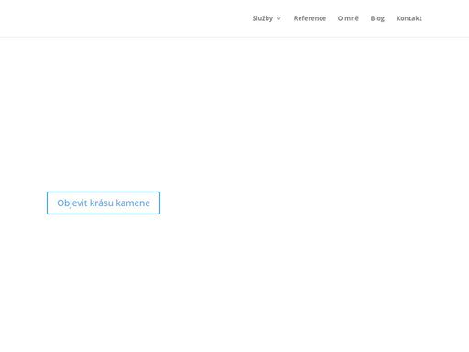This screenshot has height=352, width=469.
Task: Open the Blog link before Kontakt
Action: point(377,18)
